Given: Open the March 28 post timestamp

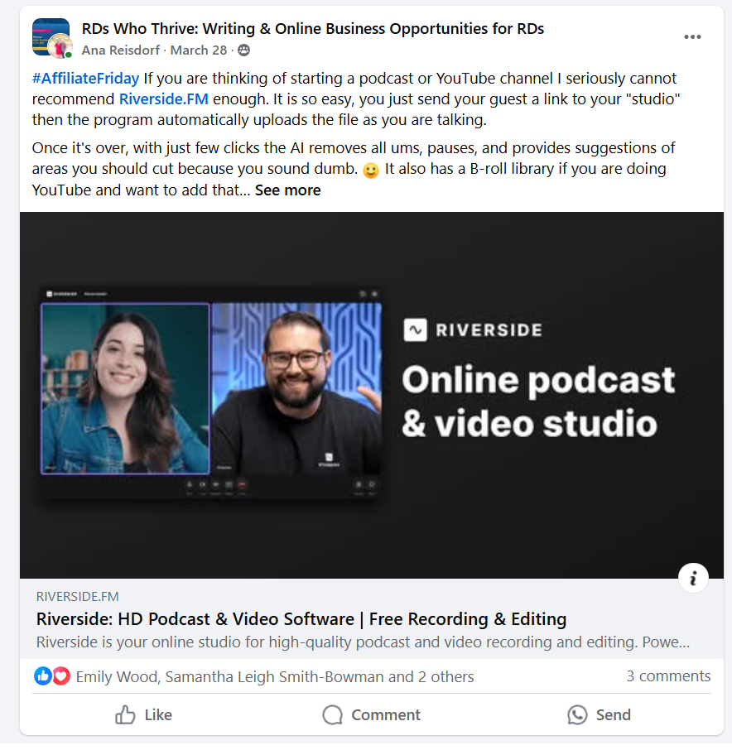Looking at the screenshot, I should (x=199, y=50).
